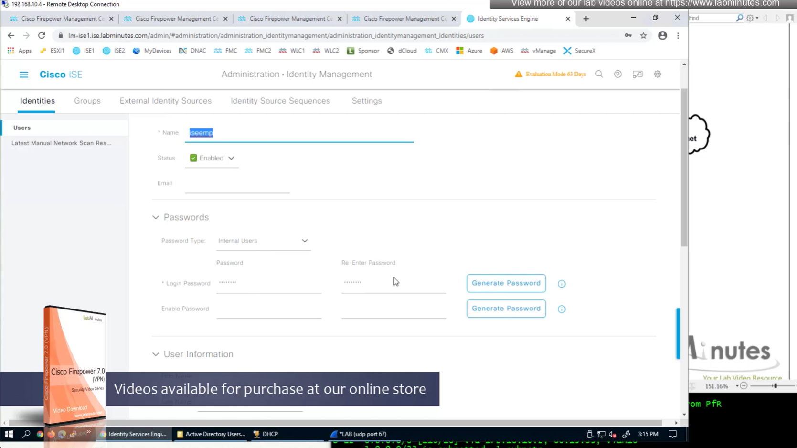Image resolution: width=797 pixels, height=448 pixels.
Task: Toggle the Enabled status checkbox
Action: (193, 158)
